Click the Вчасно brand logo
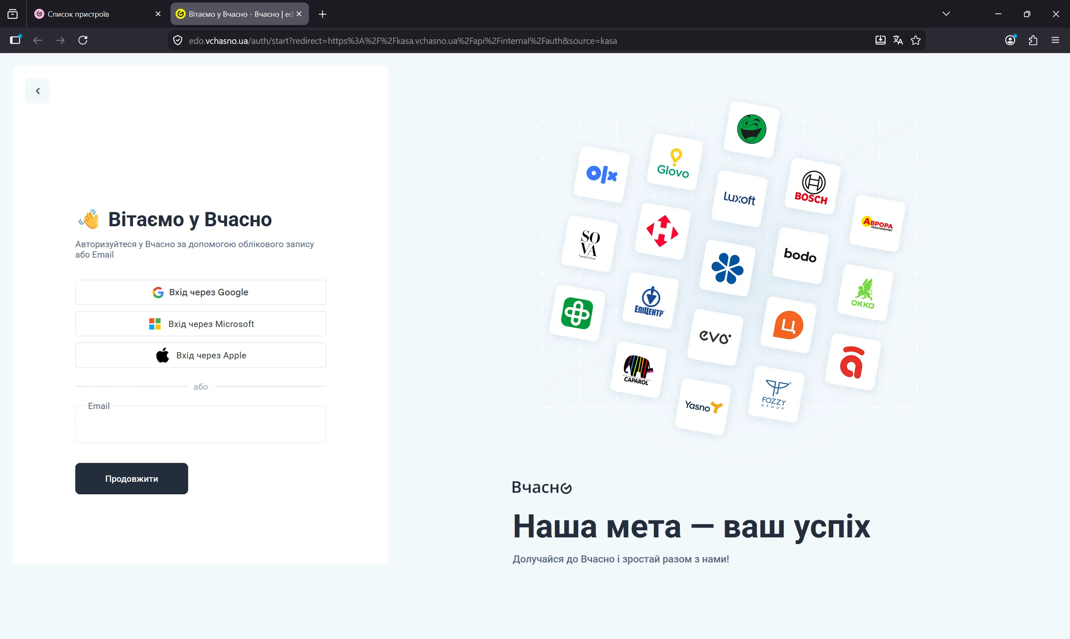Screen dimensions: 1070x639 [x=541, y=488]
